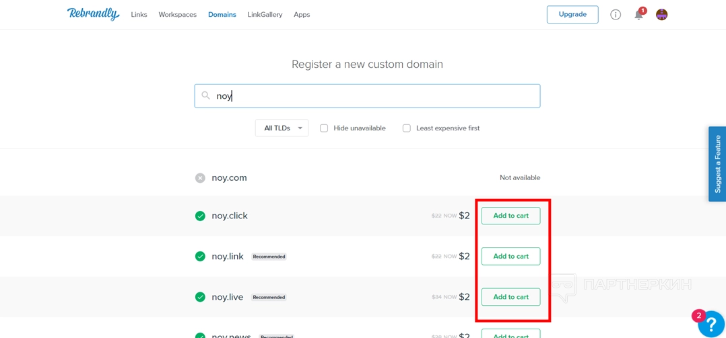Click the green checkmark beside noy.click
This screenshot has width=726, height=338.
click(x=200, y=216)
